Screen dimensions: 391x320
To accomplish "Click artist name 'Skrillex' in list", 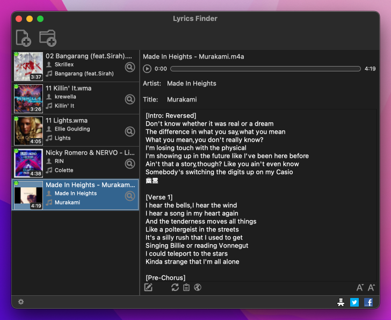I will click(x=64, y=64).
